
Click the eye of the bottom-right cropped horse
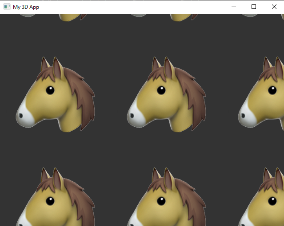(272, 201)
